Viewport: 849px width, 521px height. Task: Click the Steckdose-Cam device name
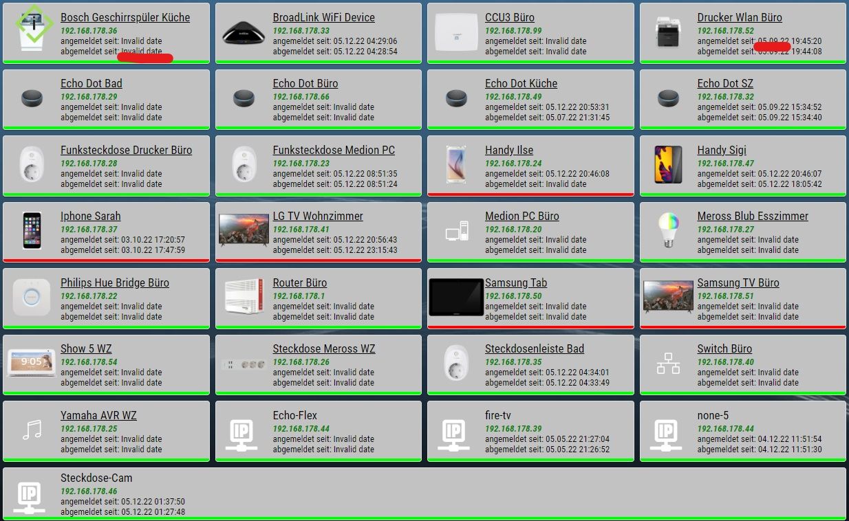pyautogui.click(x=96, y=478)
